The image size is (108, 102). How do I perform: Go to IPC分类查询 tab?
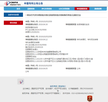[46, 9]
